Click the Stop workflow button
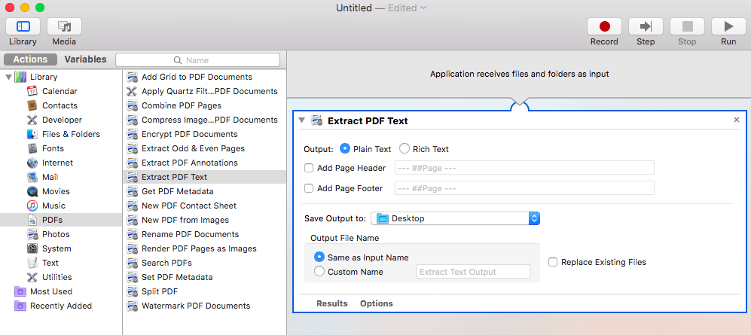Screen dimensions: 751x335 click(687, 26)
